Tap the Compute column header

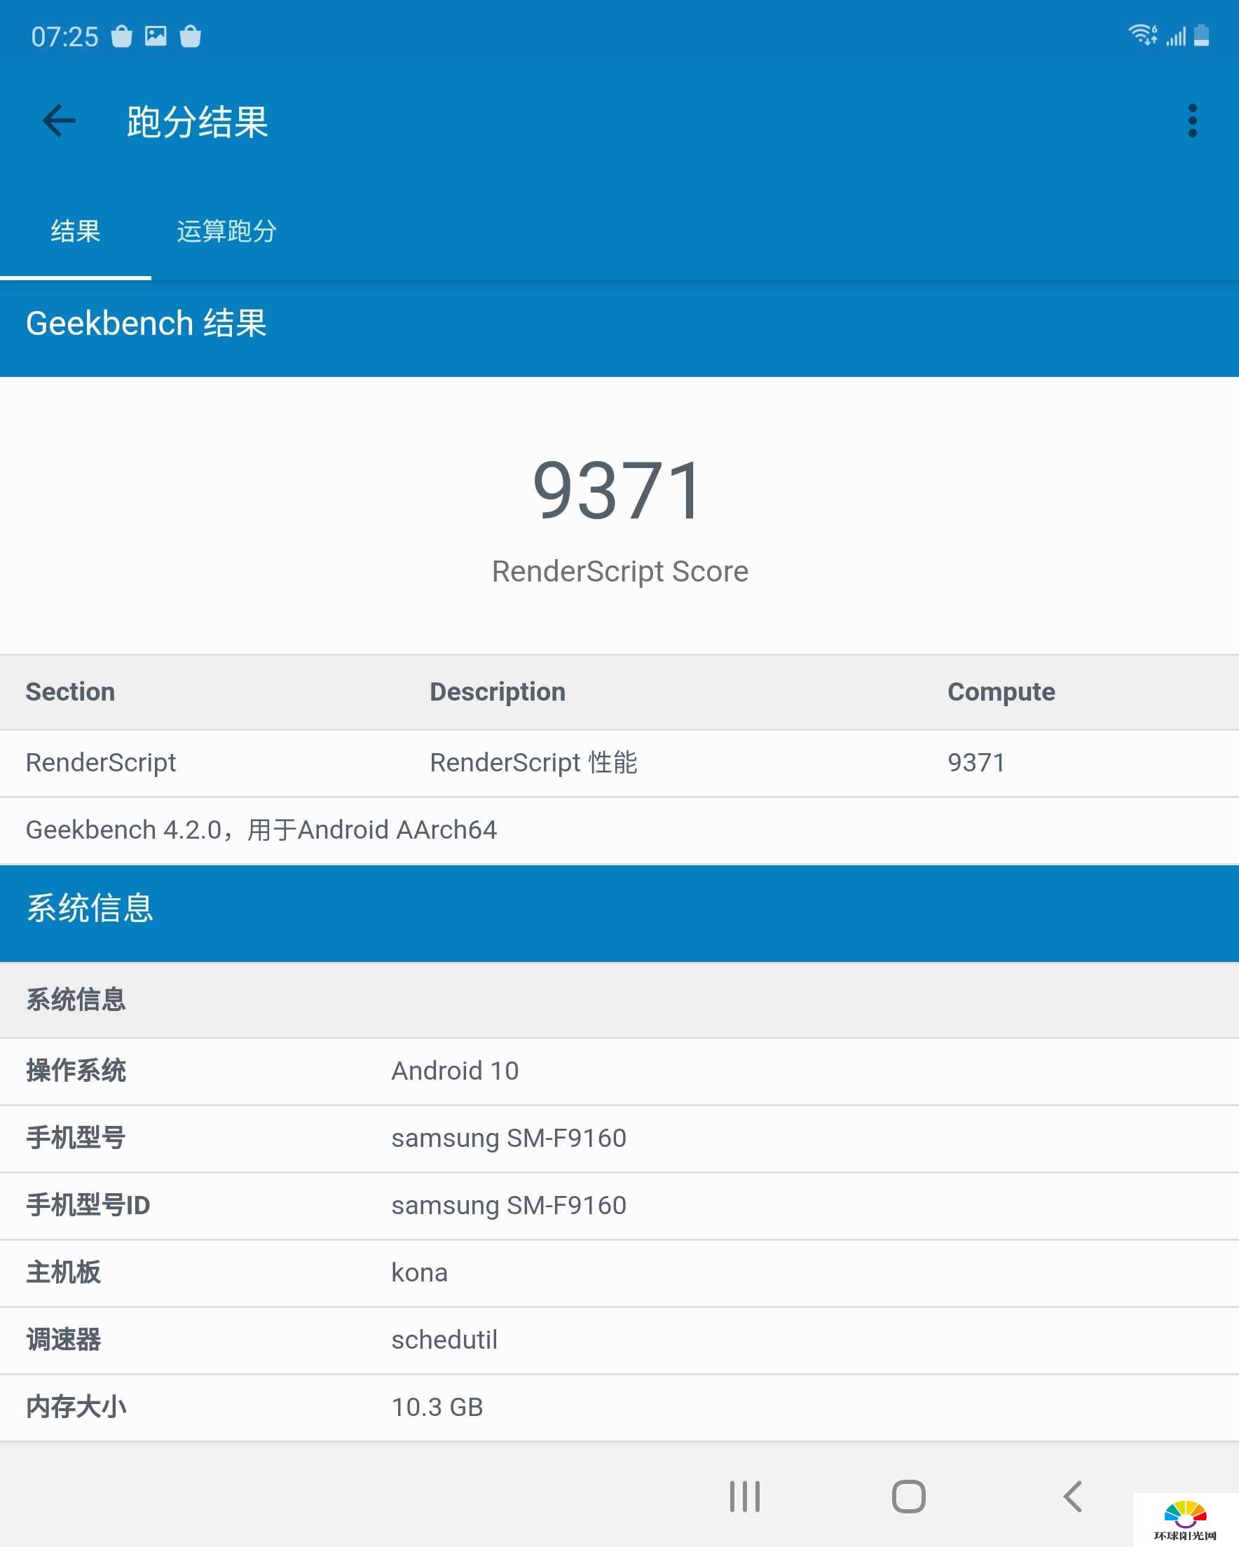click(1001, 692)
